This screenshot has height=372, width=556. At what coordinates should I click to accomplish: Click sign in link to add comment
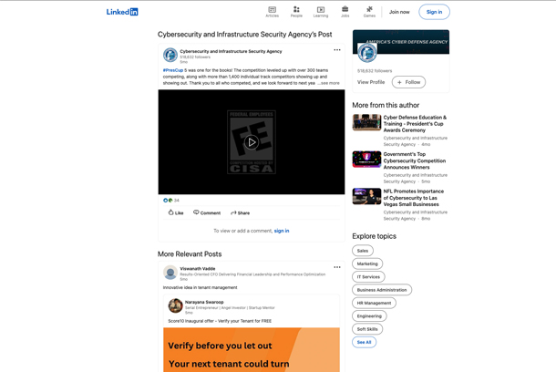[x=282, y=231]
